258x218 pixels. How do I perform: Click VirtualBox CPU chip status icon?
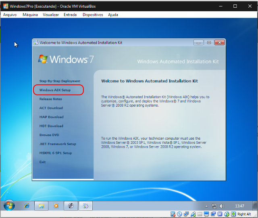point(220,214)
